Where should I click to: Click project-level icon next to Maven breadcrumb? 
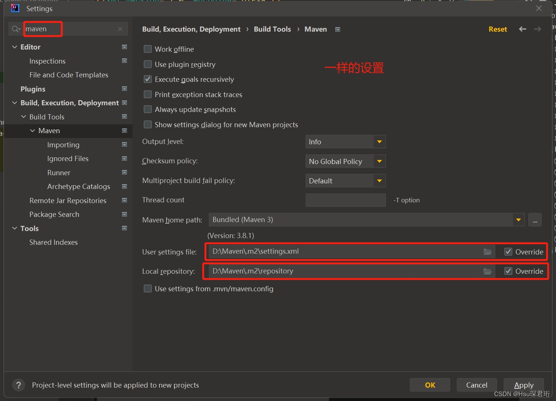point(338,29)
